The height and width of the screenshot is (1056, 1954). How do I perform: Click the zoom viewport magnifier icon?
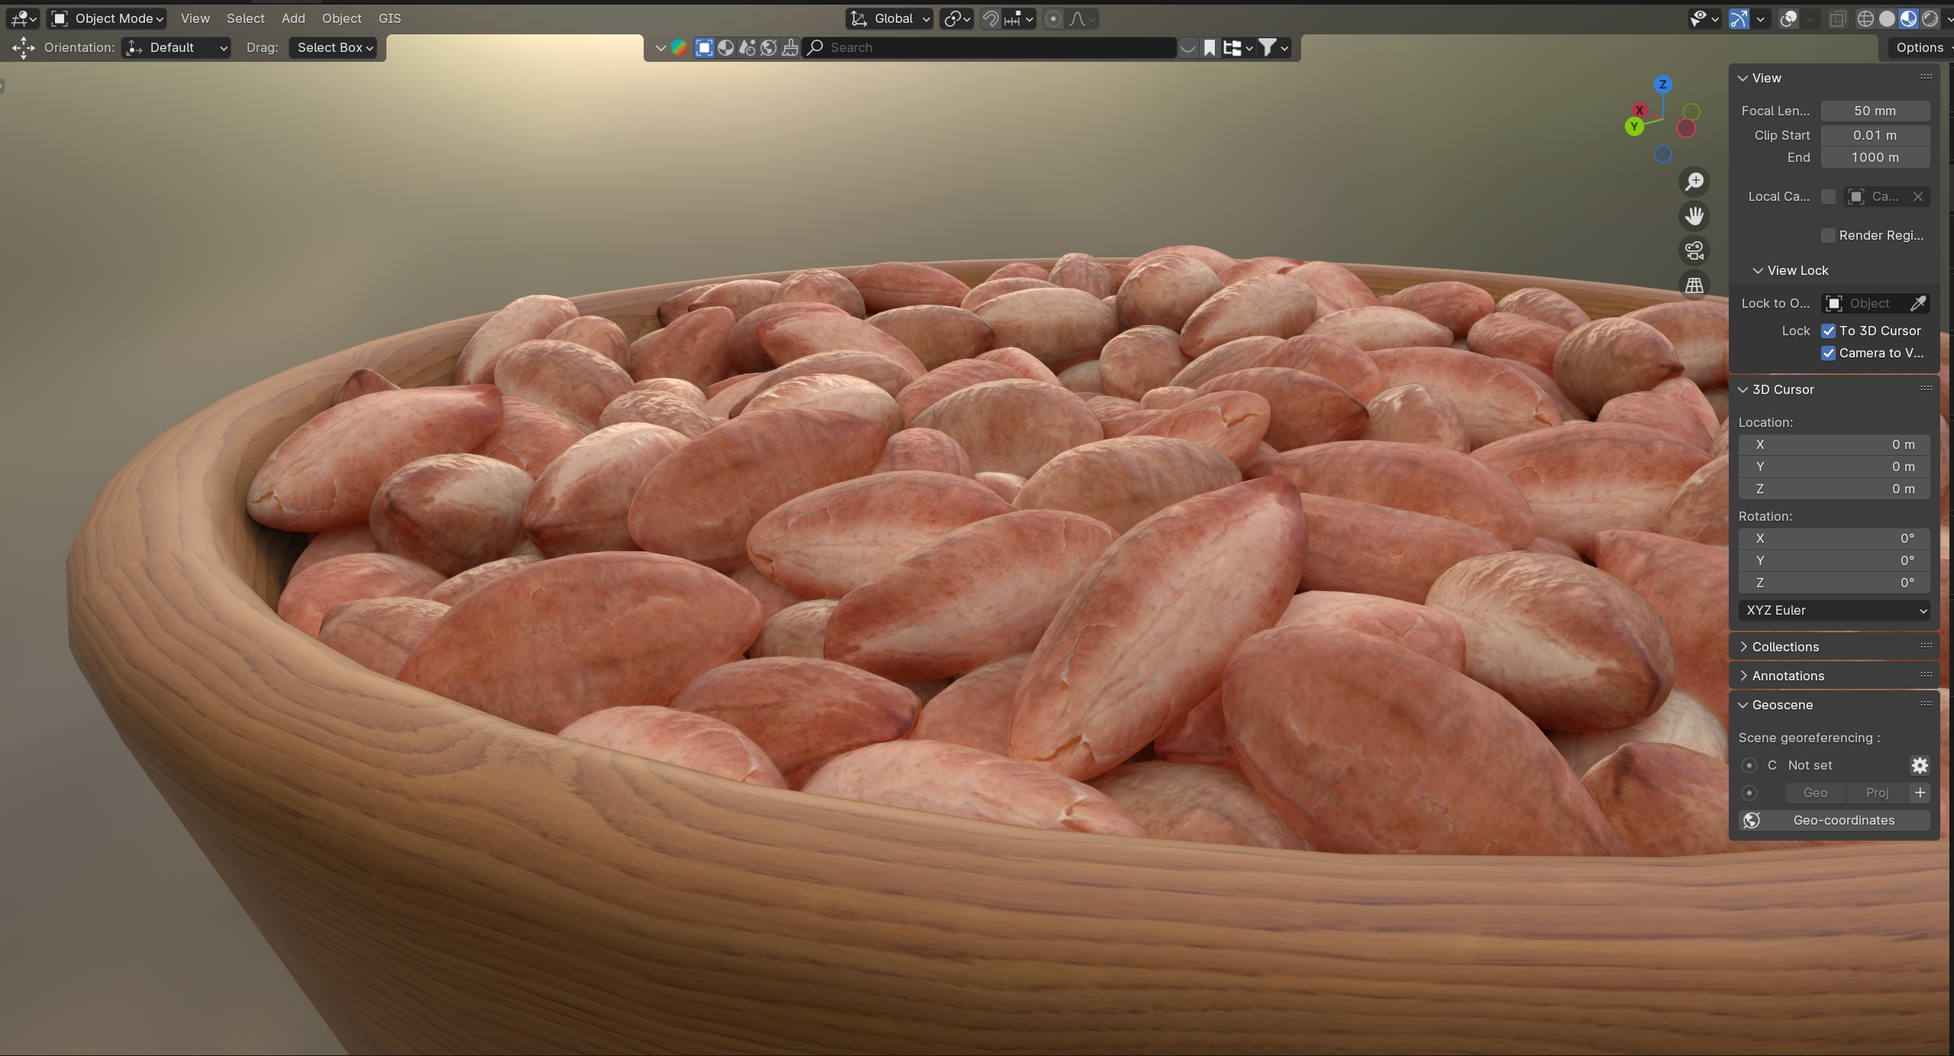[1694, 182]
